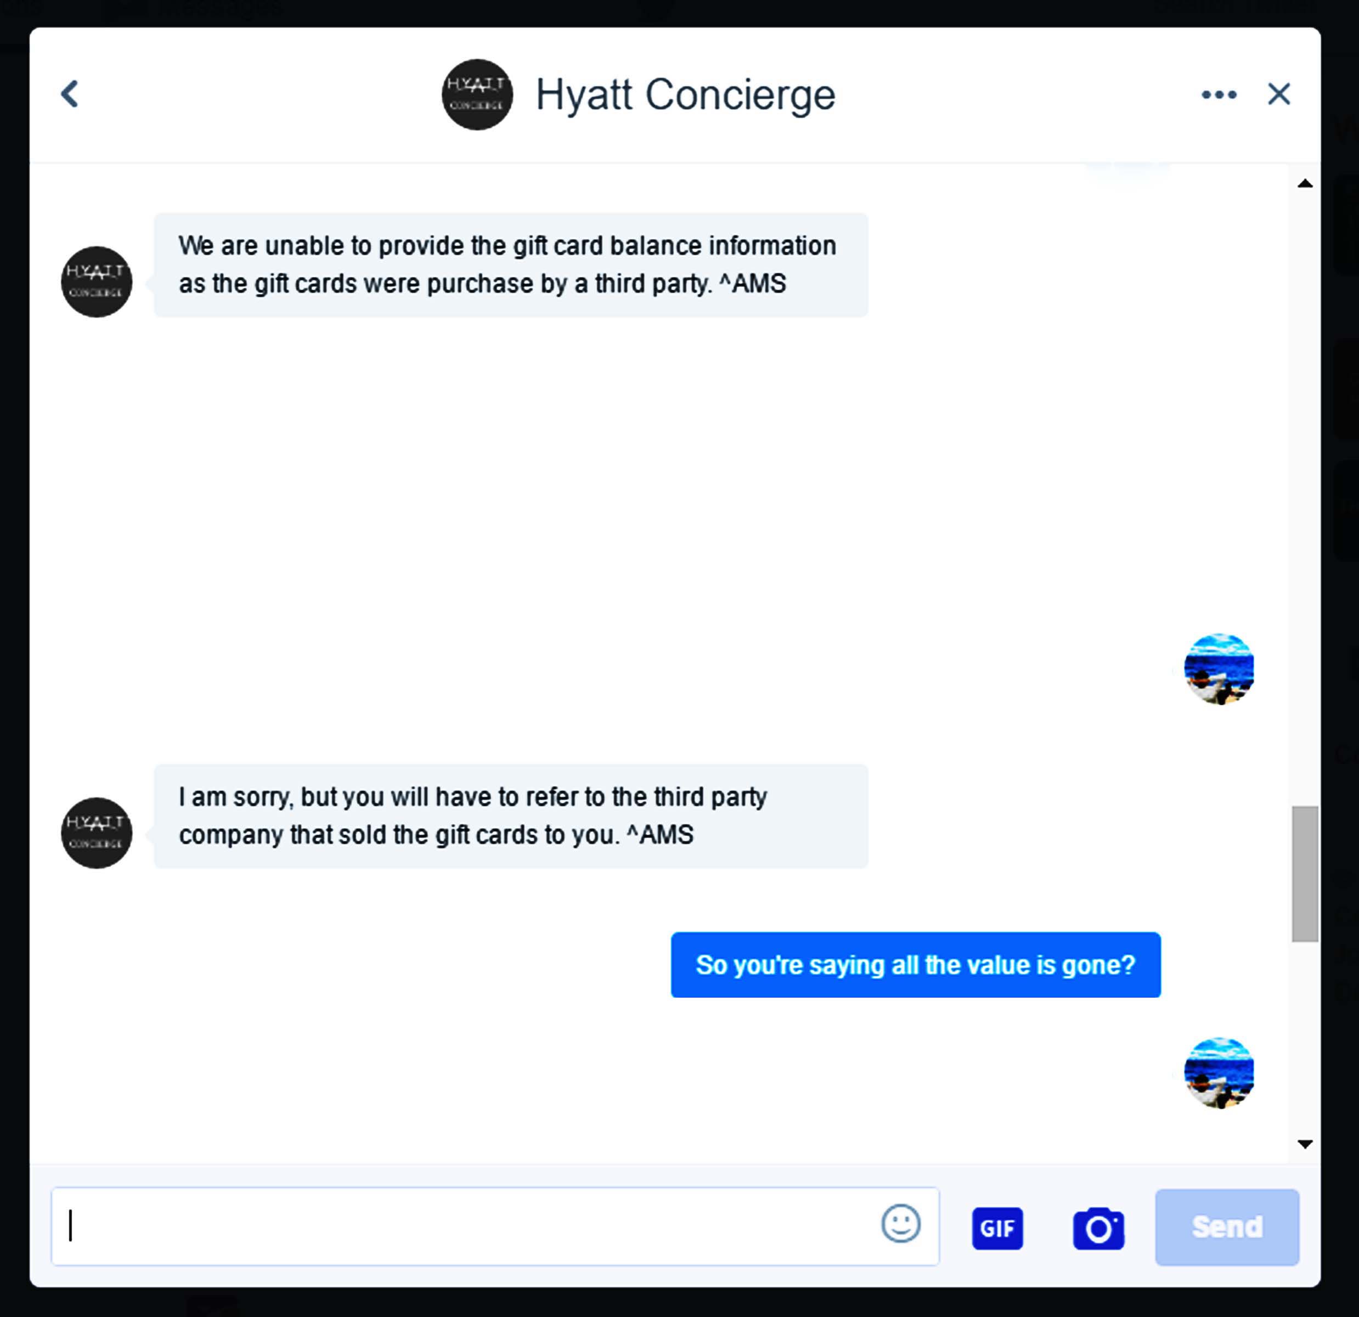Image resolution: width=1359 pixels, height=1317 pixels.
Task: Click Hyatt avatar beside gift card balance message
Action: coord(97,282)
